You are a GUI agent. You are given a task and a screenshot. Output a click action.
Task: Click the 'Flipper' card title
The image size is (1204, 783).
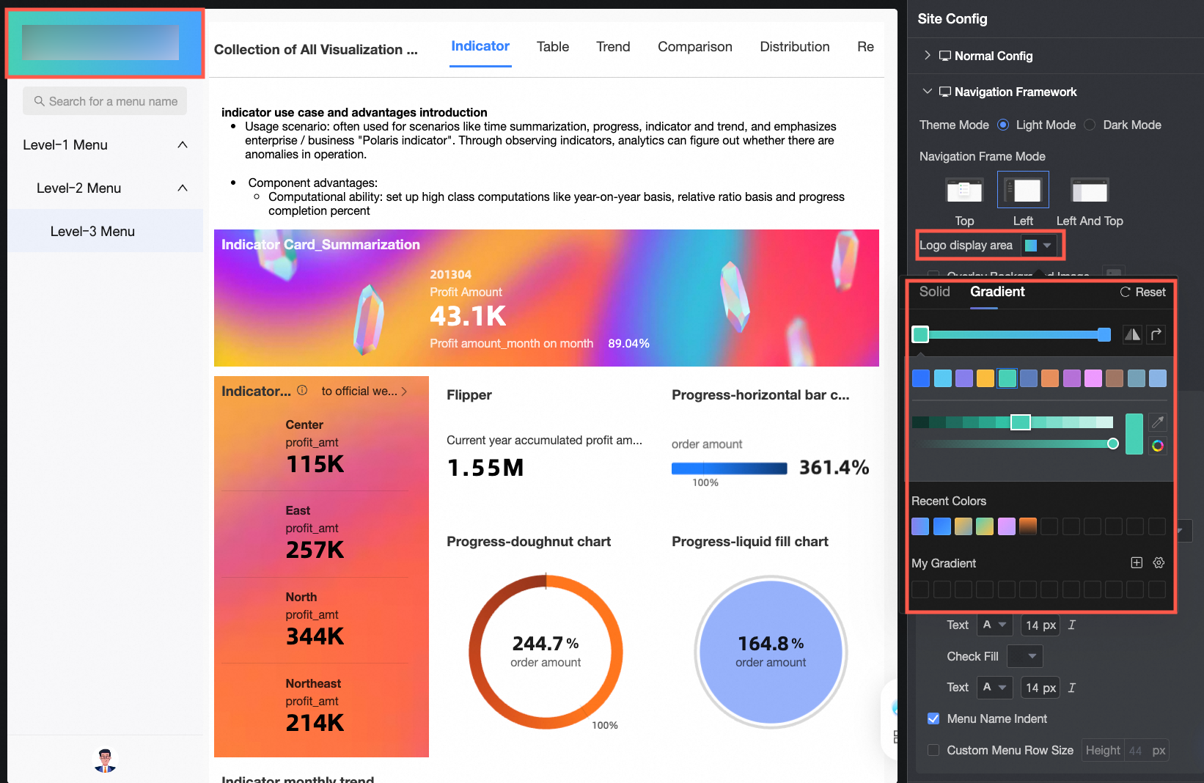(469, 395)
